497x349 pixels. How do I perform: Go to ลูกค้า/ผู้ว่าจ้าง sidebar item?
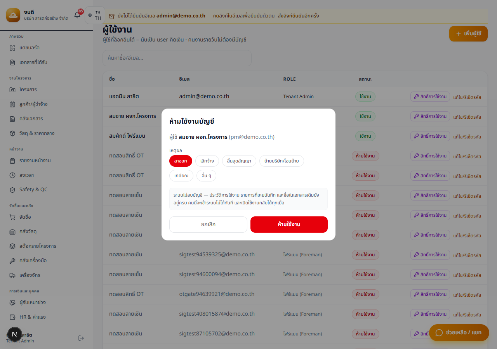47,104
